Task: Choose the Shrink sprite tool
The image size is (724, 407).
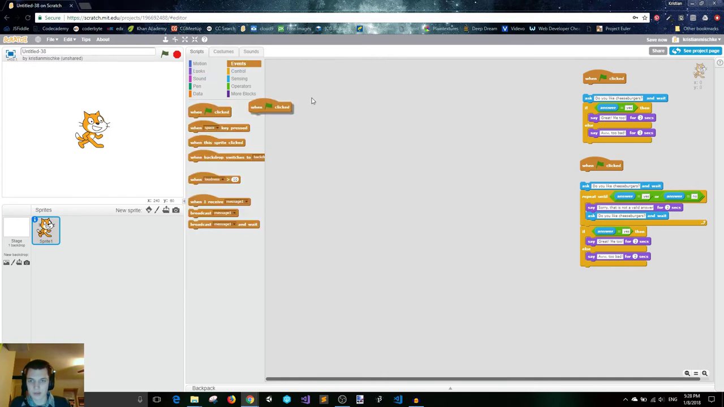Action: (x=195, y=40)
